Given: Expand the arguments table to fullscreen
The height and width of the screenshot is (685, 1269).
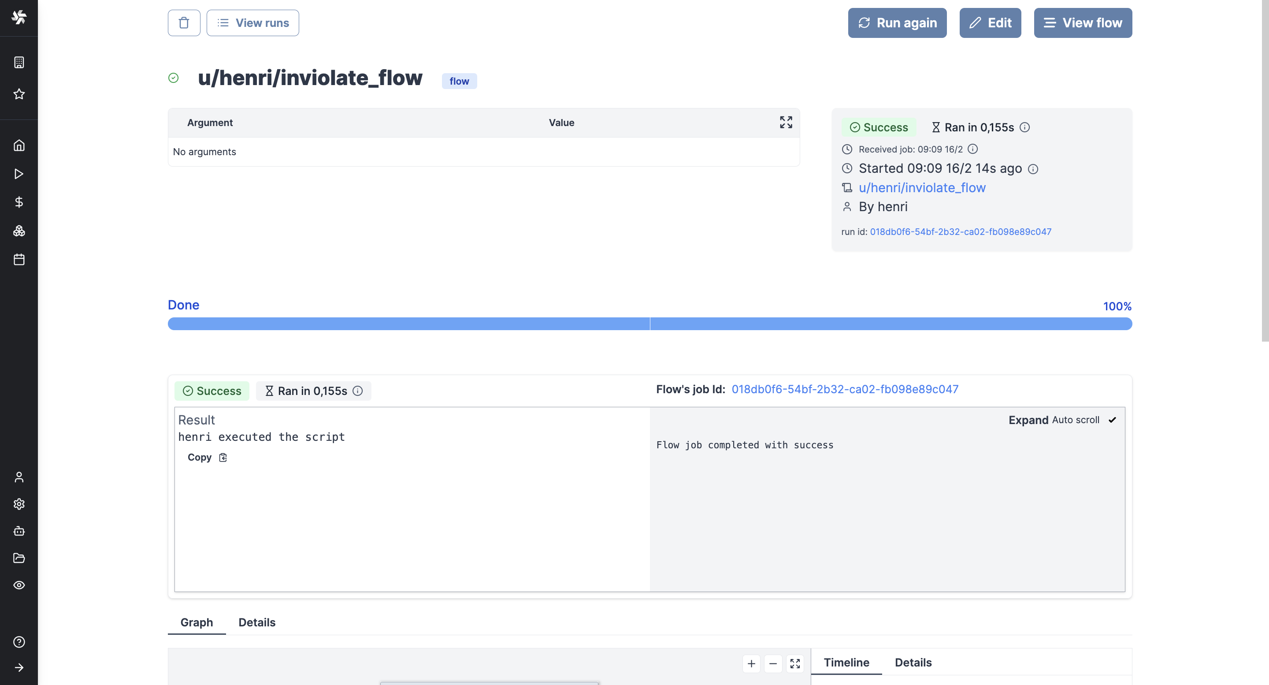Looking at the screenshot, I should tap(786, 122).
